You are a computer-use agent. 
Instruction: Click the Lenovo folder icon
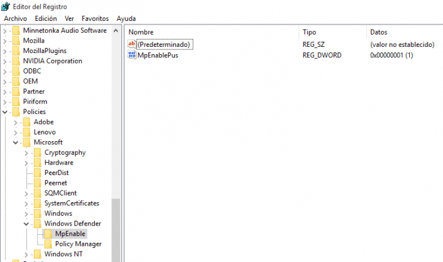[x=27, y=132]
